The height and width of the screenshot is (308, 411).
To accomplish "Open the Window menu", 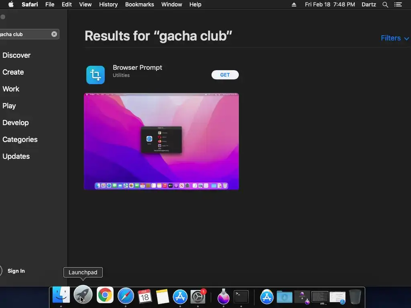I will (x=171, y=4).
